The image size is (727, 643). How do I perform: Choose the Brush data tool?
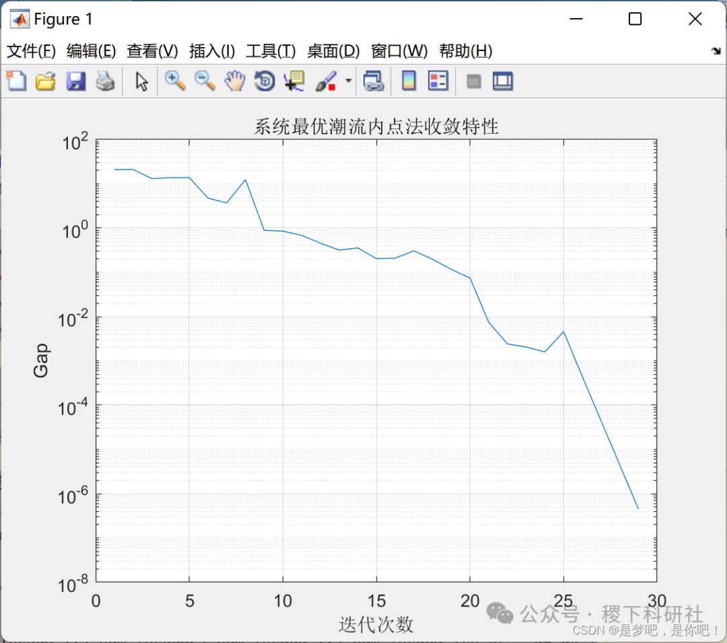[x=326, y=81]
